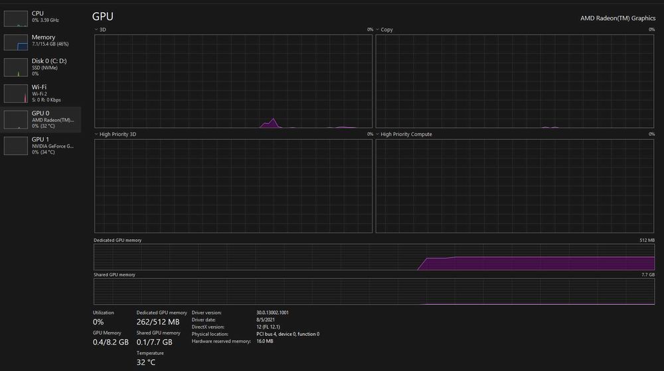This screenshot has height=371, width=664.
Task: Click the Shared GPU memory graph
Action: [x=374, y=291]
